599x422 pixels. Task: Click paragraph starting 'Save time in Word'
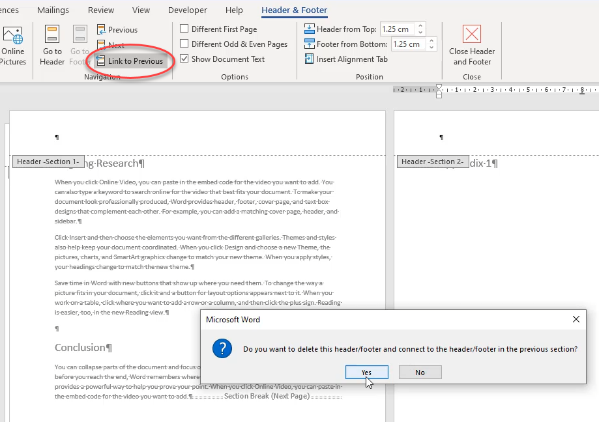(x=198, y=298)
